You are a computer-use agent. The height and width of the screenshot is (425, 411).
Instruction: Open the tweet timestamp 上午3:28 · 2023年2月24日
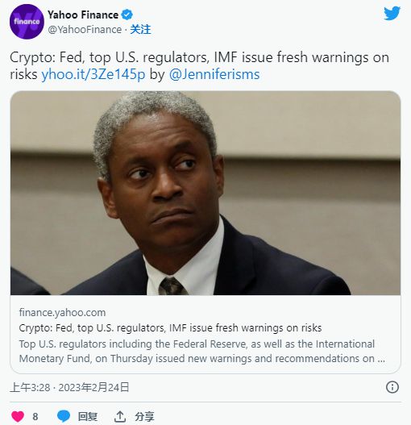69,387
